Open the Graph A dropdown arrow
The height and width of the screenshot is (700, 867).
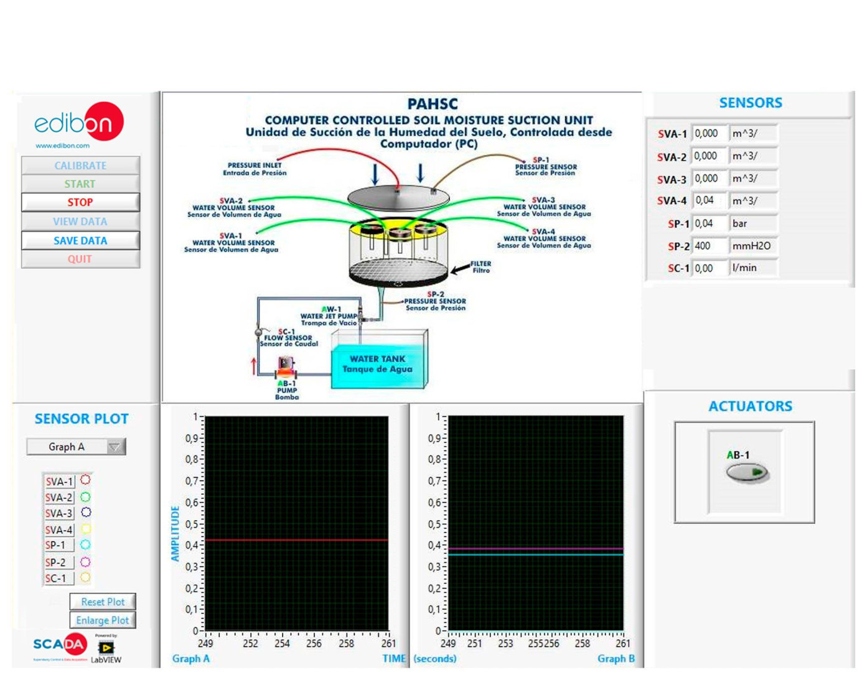tap(115, 447)
